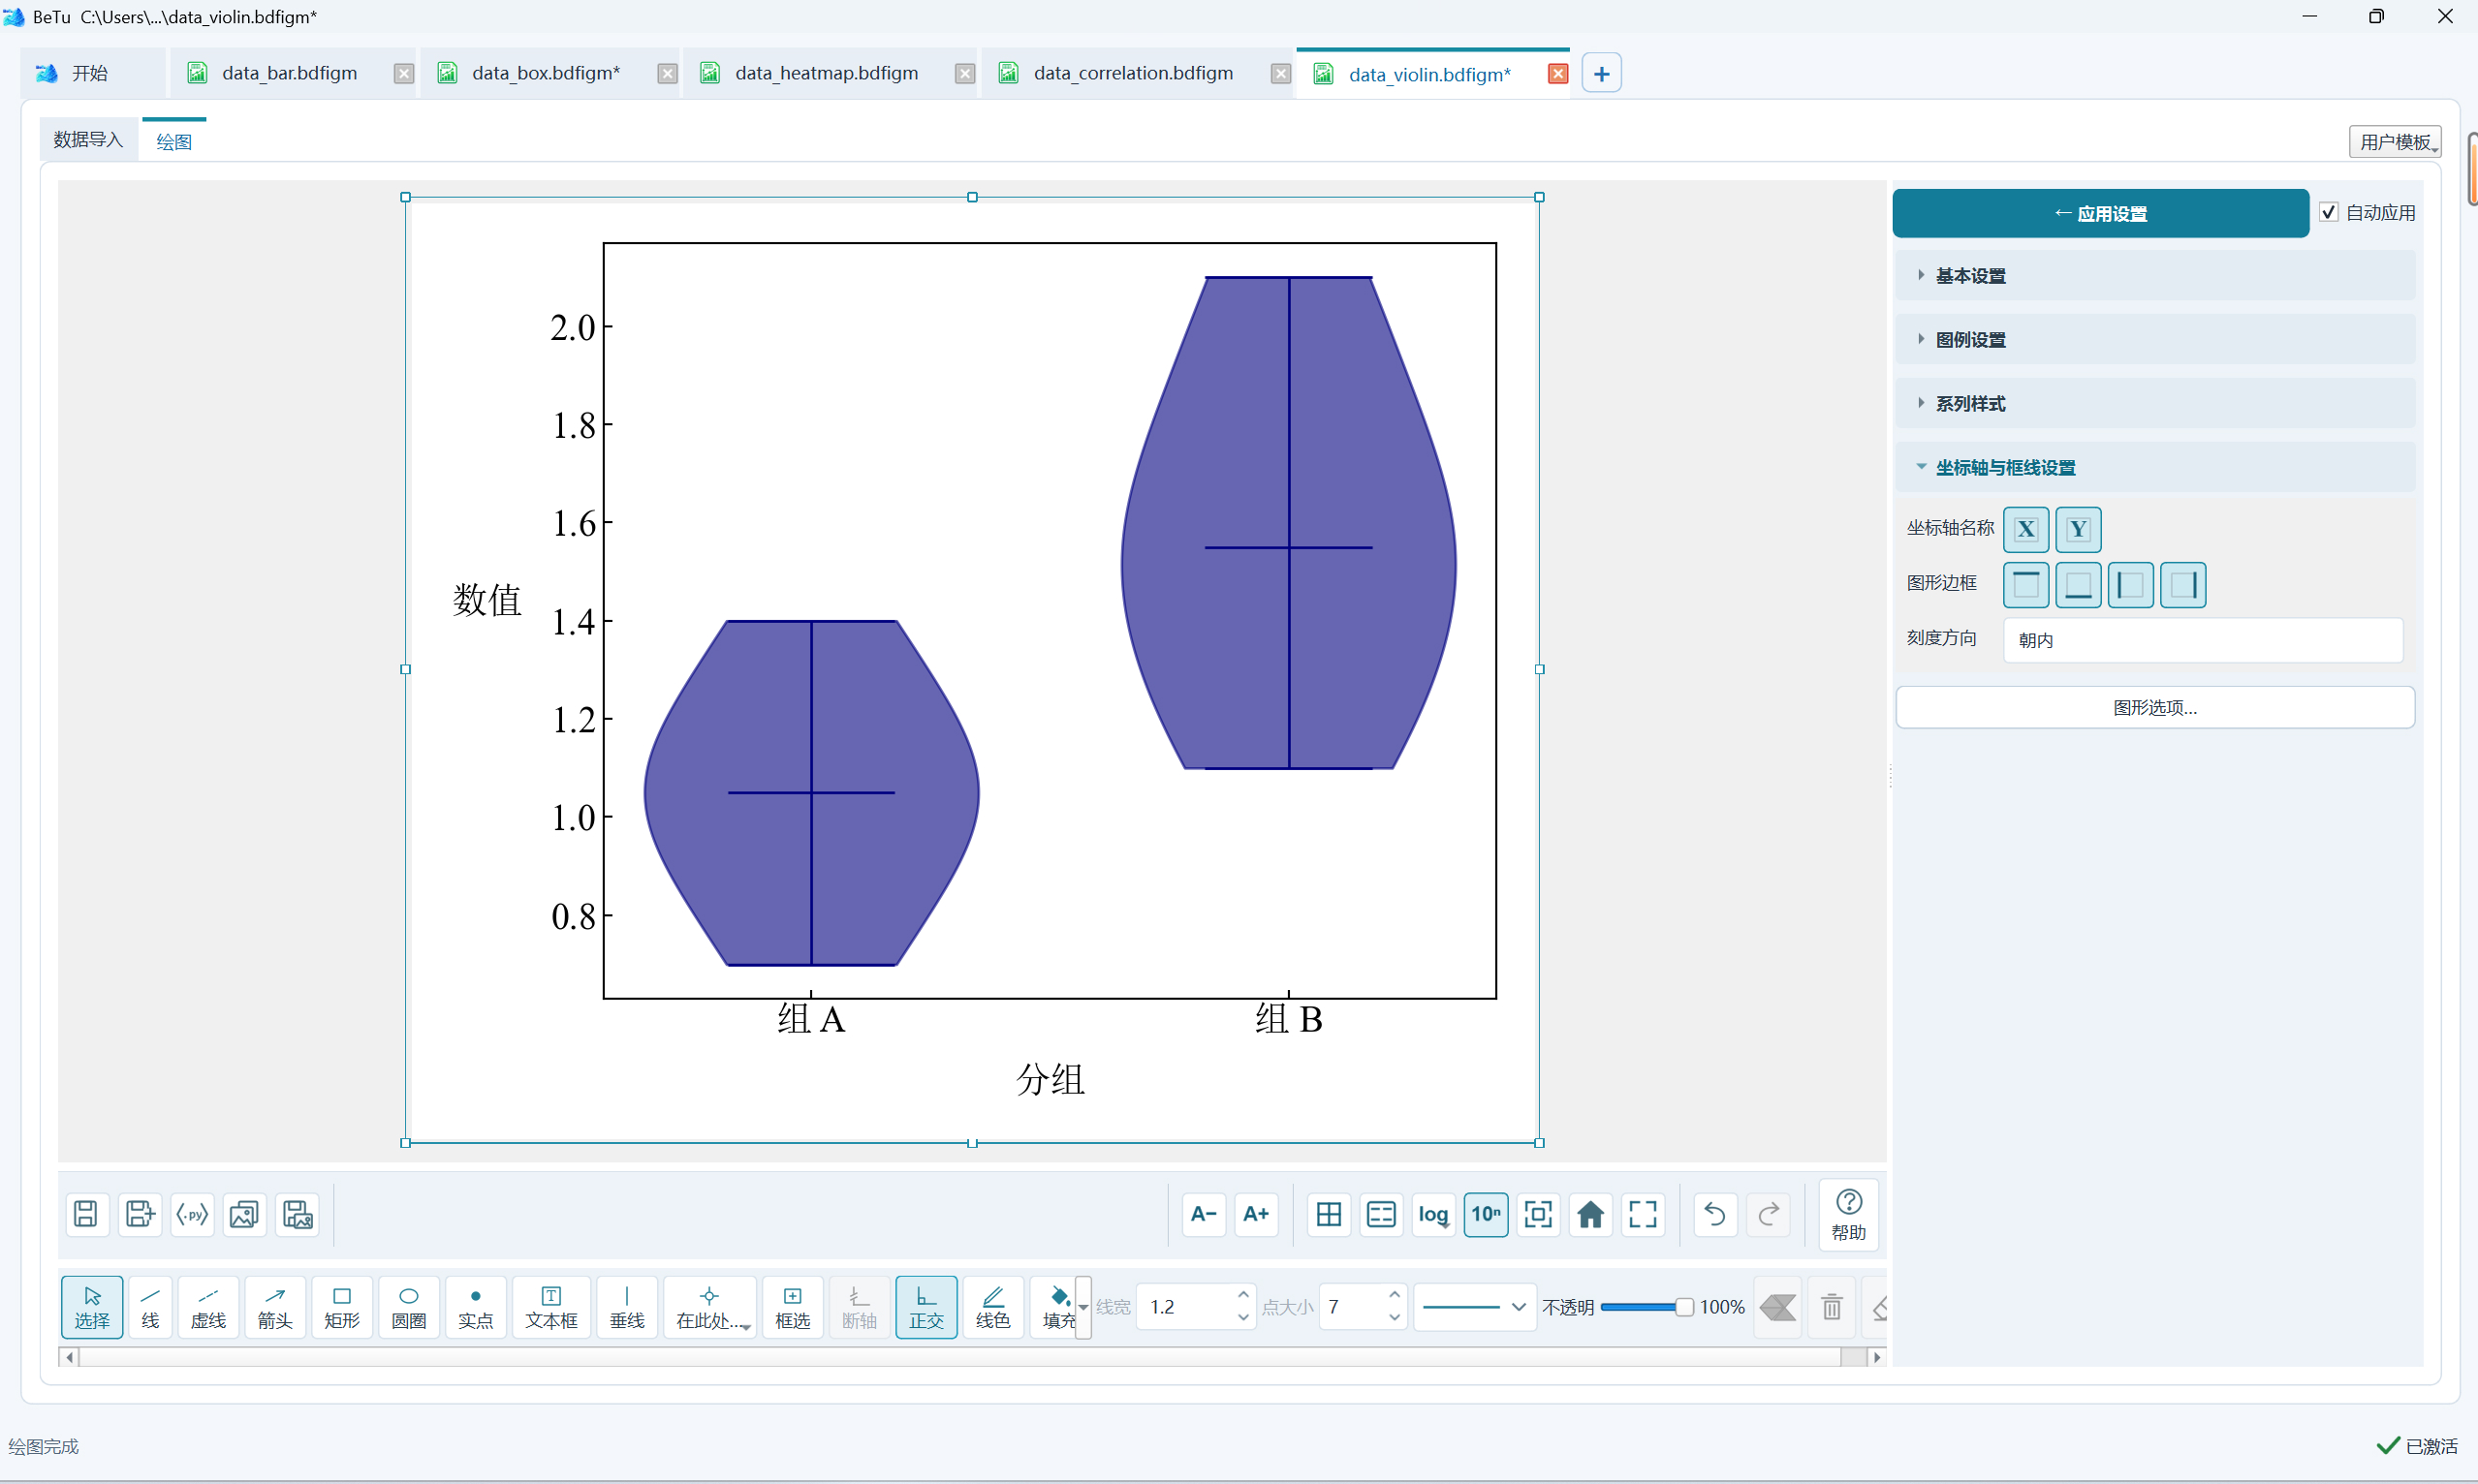Toggle the X axis name button
The image size is (2478, 1484).
2025,529
